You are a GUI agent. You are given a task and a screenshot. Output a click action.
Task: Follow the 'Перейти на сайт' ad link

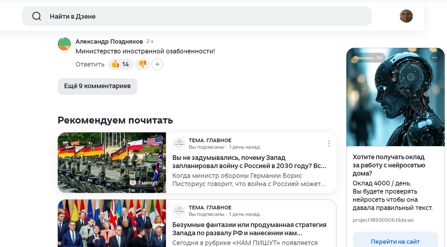pyautogui.click(x=395, y=242)
